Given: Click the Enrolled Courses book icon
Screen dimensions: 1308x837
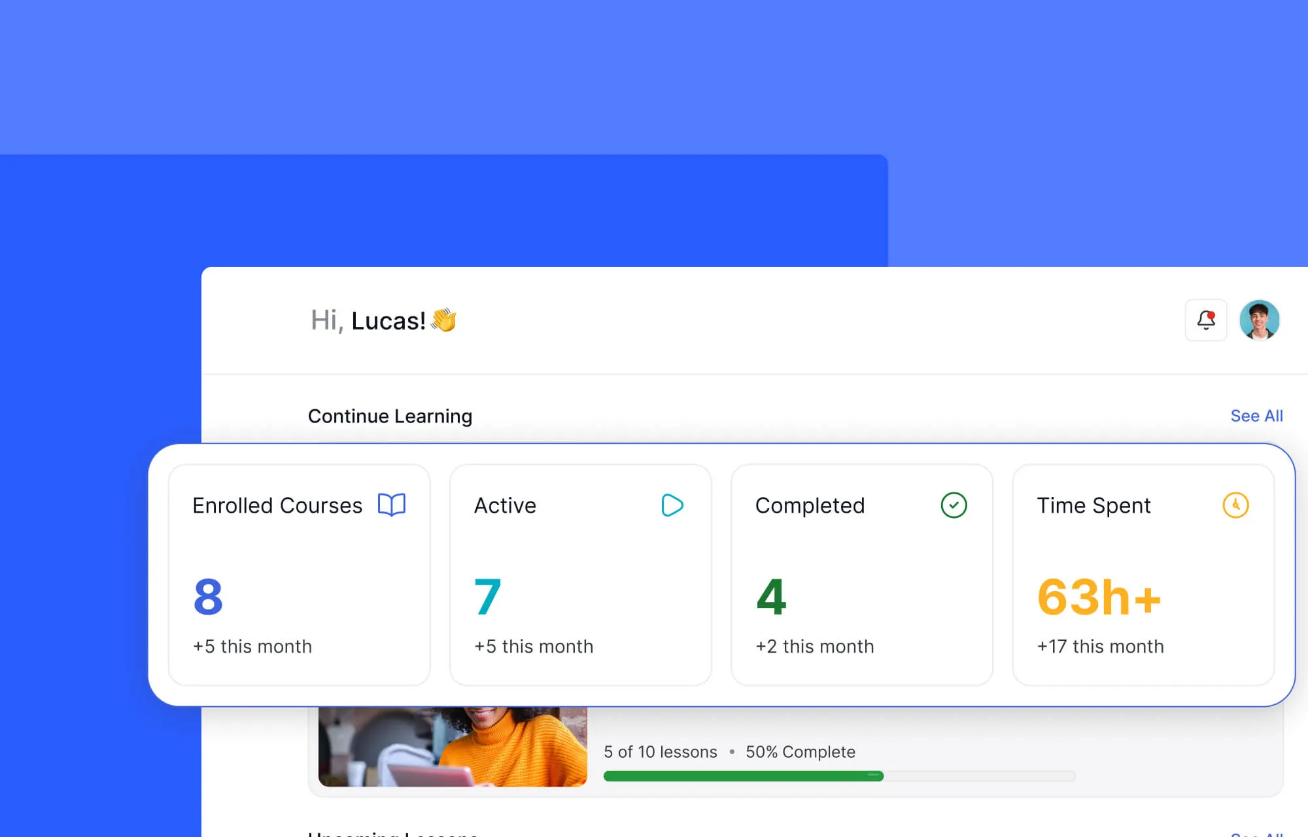Looking at the screenshot, I should tap(393, 505).
